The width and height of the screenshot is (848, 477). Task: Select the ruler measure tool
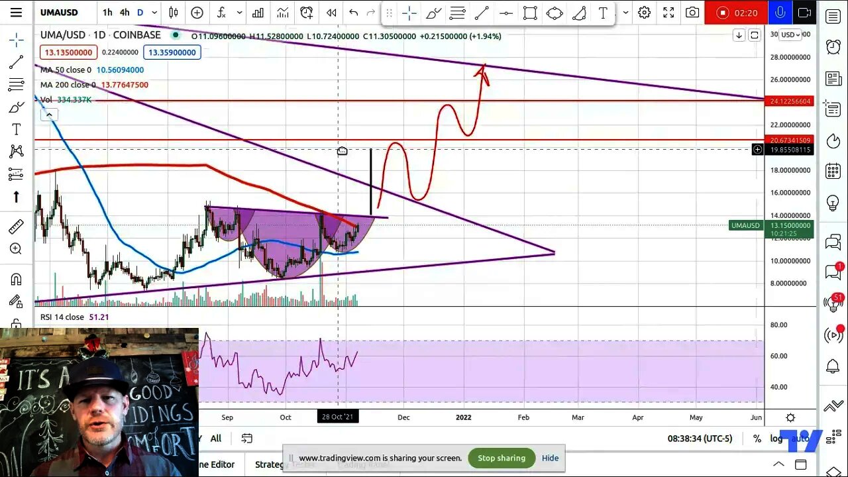(16, 227)
